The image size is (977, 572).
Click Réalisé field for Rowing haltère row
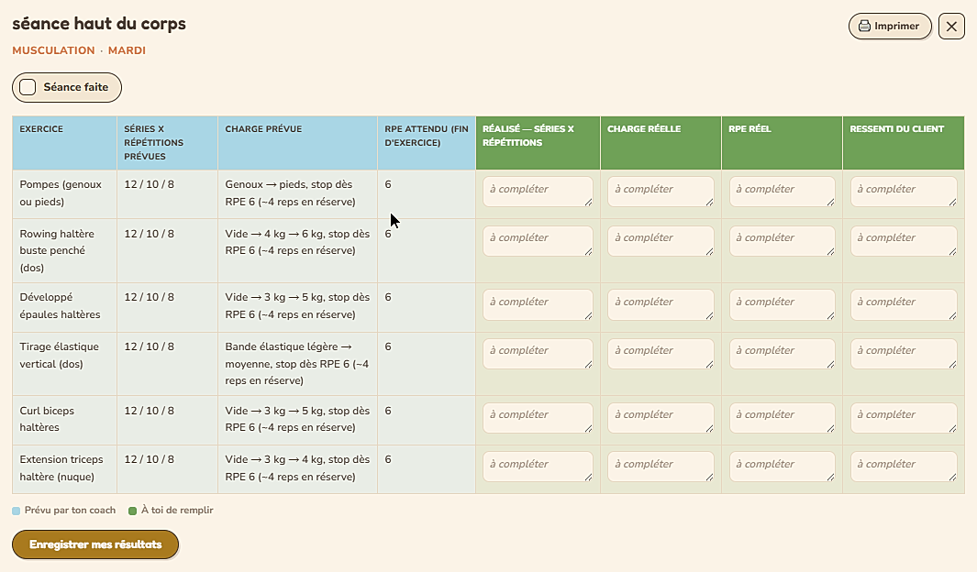pyautogui.click(x=538, y=241)
